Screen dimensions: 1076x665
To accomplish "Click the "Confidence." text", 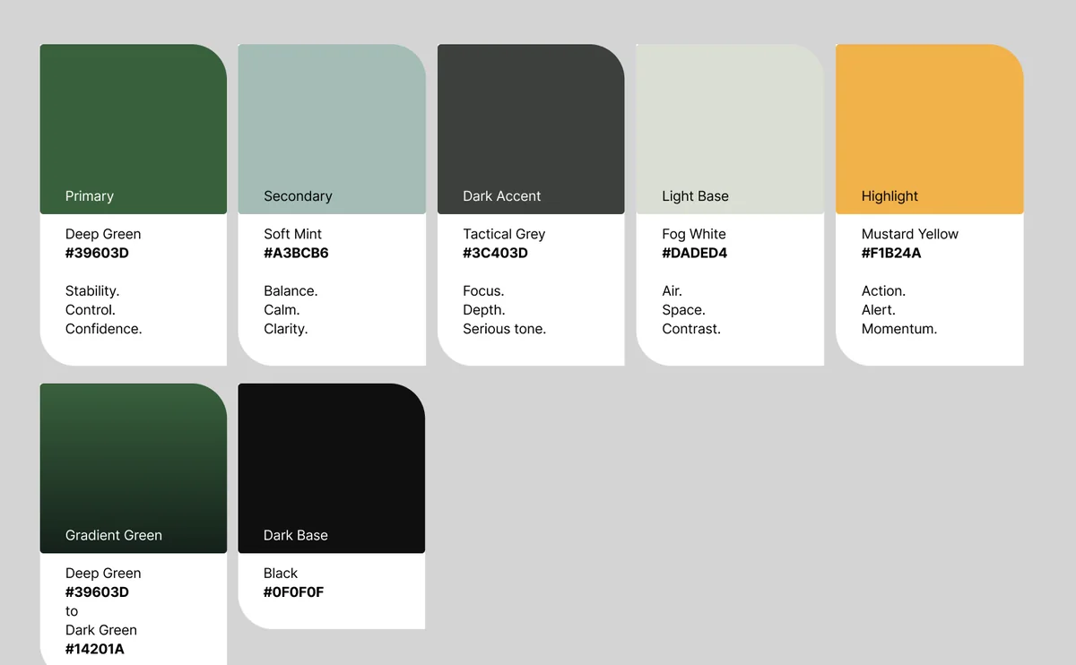I will [104, 329].
